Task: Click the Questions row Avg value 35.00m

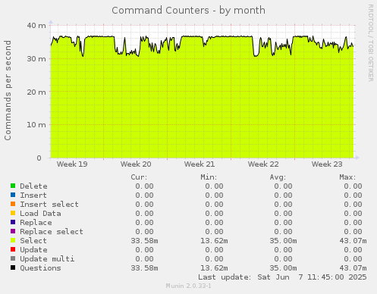Action: (283, 268)
